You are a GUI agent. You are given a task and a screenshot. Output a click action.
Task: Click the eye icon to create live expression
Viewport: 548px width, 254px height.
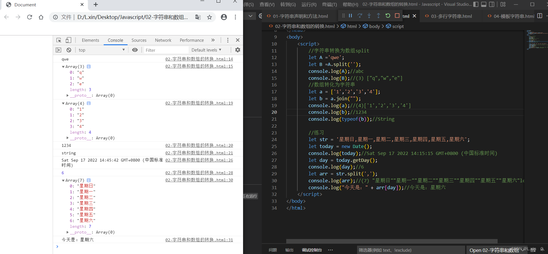135,50
